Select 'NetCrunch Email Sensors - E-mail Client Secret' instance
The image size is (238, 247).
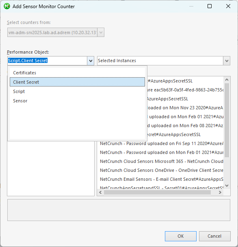[x=162, y=179]
